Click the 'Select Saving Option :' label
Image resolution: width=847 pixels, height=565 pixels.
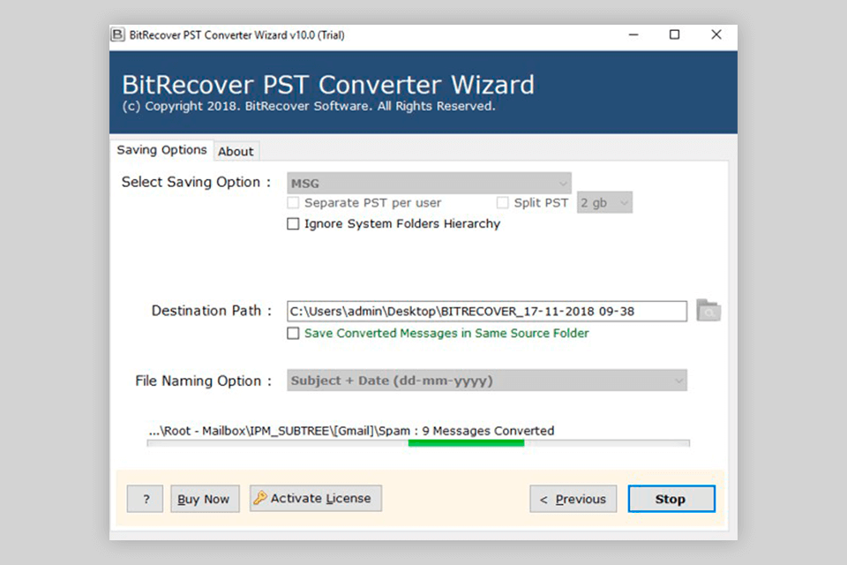pos(196,182)
